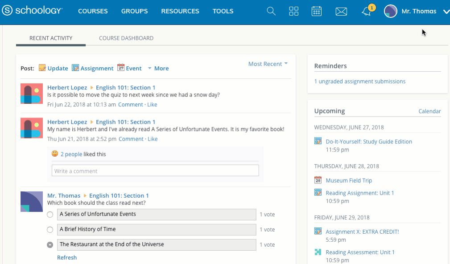Select A Brief History of Time option
The width and height of the screenshot is (450, 264).
50,230
